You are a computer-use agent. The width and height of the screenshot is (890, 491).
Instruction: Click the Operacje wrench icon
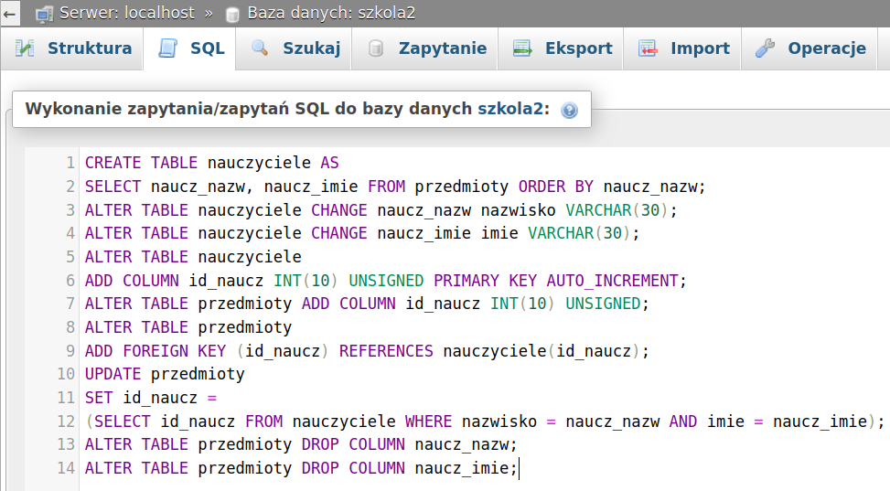coord(765,48)
